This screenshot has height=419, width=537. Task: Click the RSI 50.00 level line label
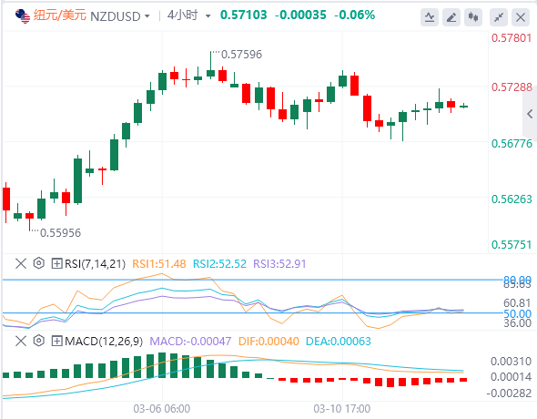517,313
